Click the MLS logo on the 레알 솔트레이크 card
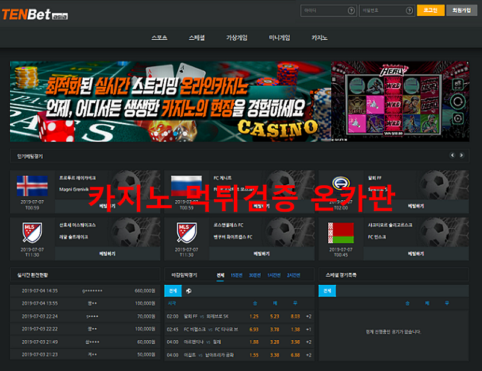This screenshot has height=371, width=482. pos(32,233)
